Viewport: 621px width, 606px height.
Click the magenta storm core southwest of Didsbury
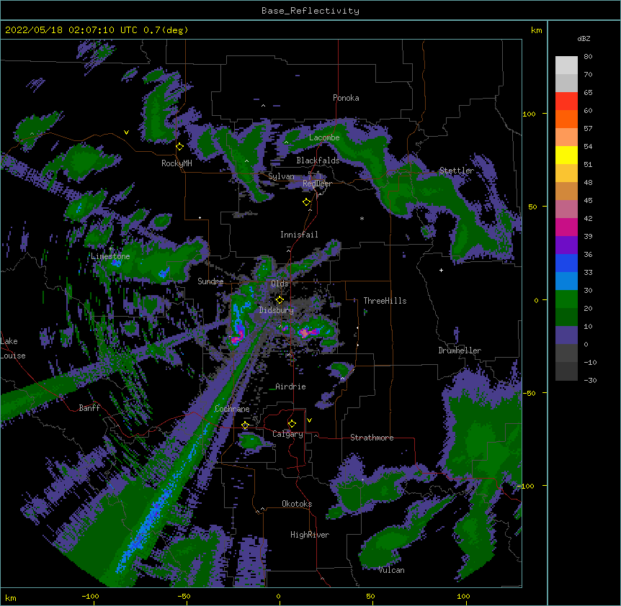[237, 338]
